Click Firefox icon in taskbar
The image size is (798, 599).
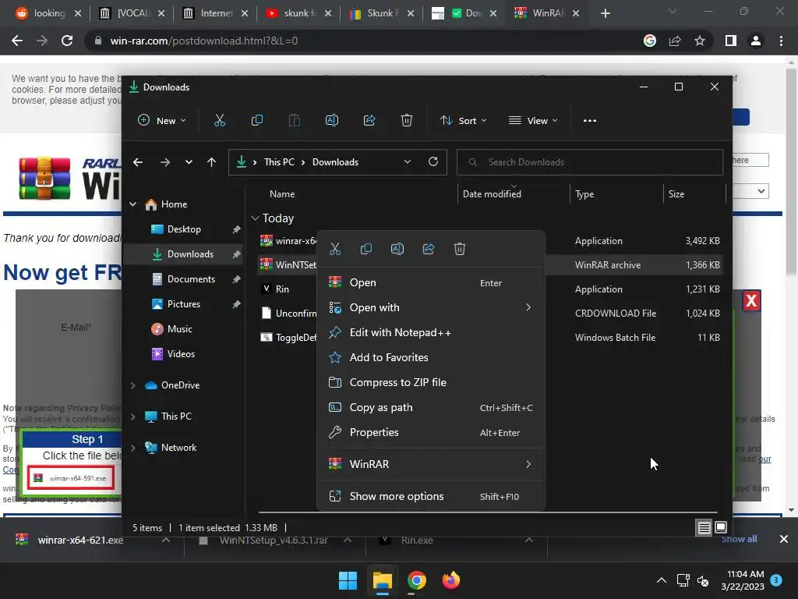click(451, 580)
